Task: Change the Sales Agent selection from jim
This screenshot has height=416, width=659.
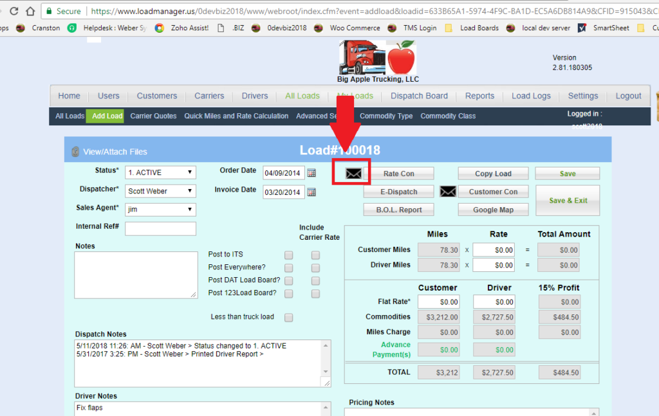Action: pos(160,209)
